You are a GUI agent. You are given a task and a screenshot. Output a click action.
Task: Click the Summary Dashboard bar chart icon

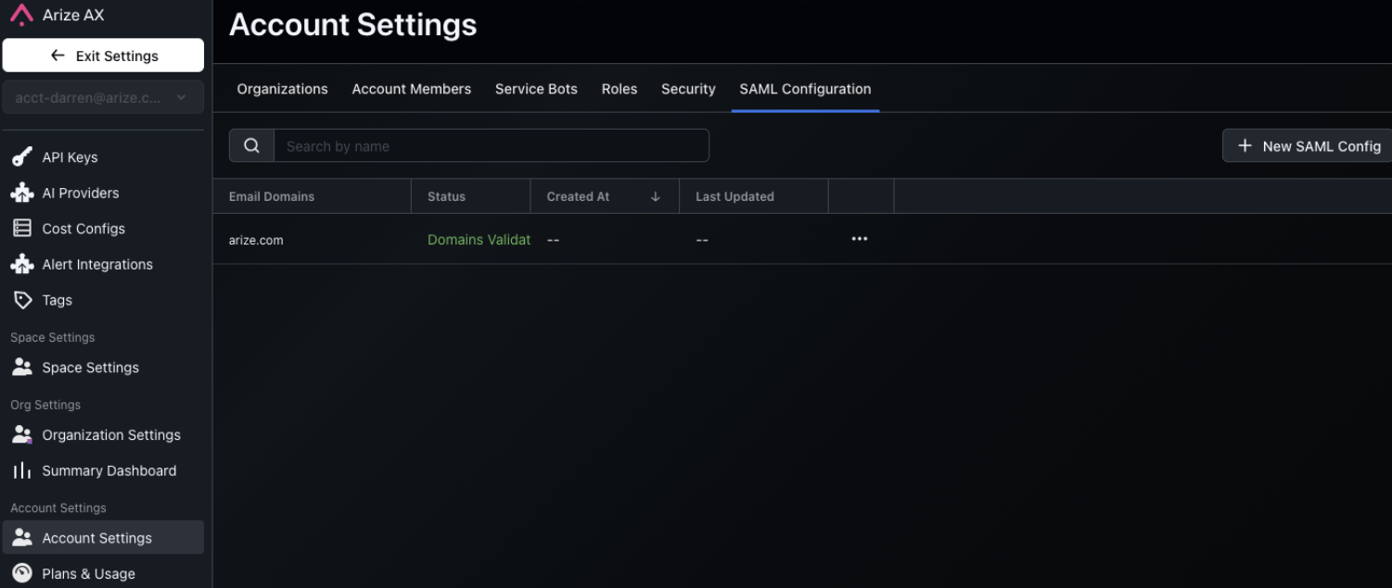coord(21,470)
